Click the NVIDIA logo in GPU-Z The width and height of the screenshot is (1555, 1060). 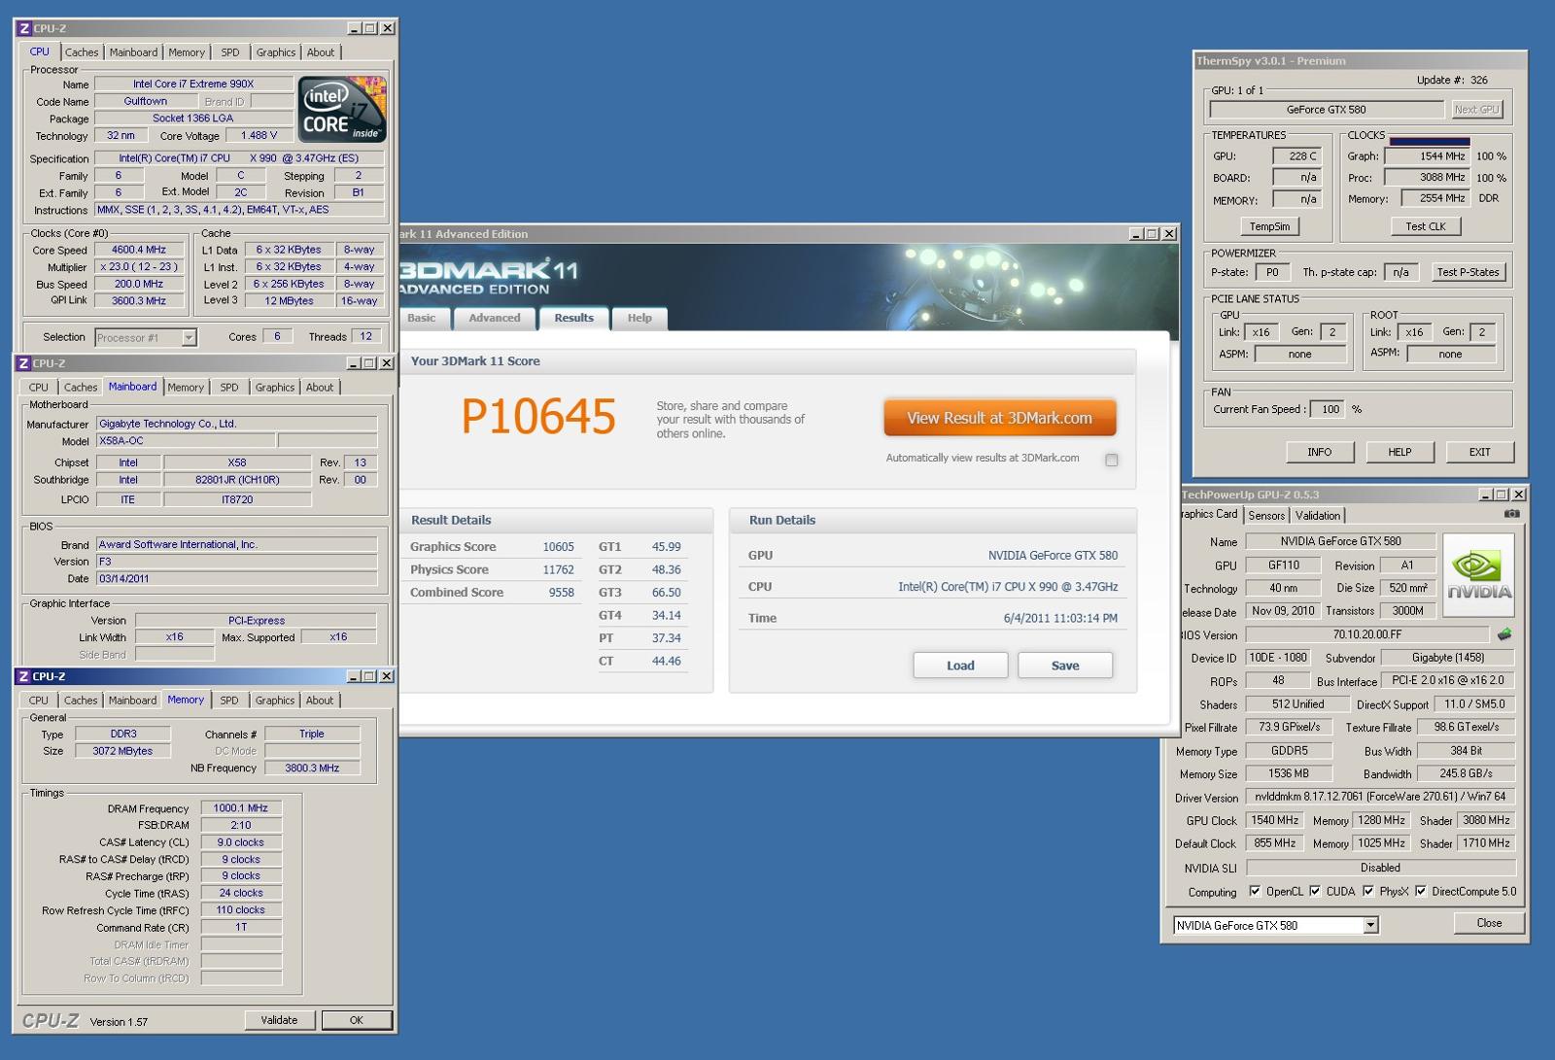coord(1478,574)
